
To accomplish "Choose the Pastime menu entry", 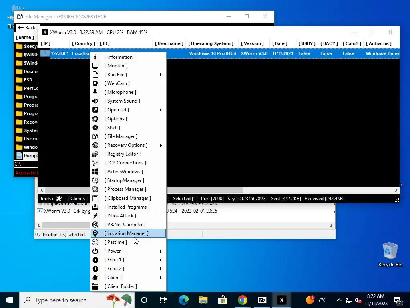I will click(x=128, y=242).
